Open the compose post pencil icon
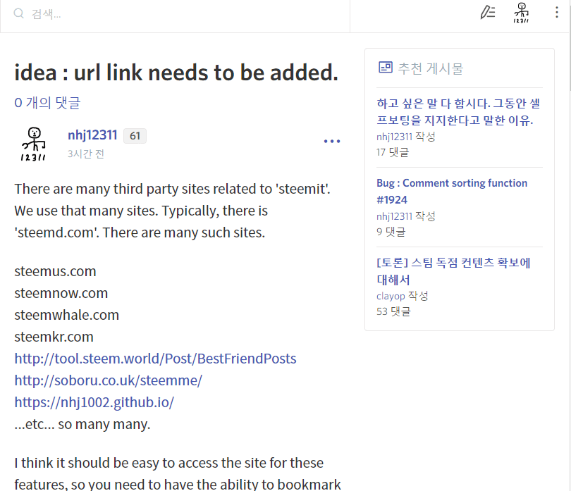This screenshot has width=571, height=491. point(488,13)
